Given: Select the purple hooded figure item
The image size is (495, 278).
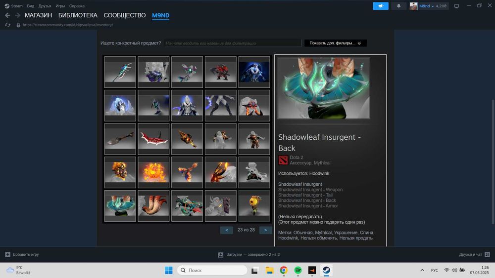Looking at the screenshot, I should coord(154,72).
